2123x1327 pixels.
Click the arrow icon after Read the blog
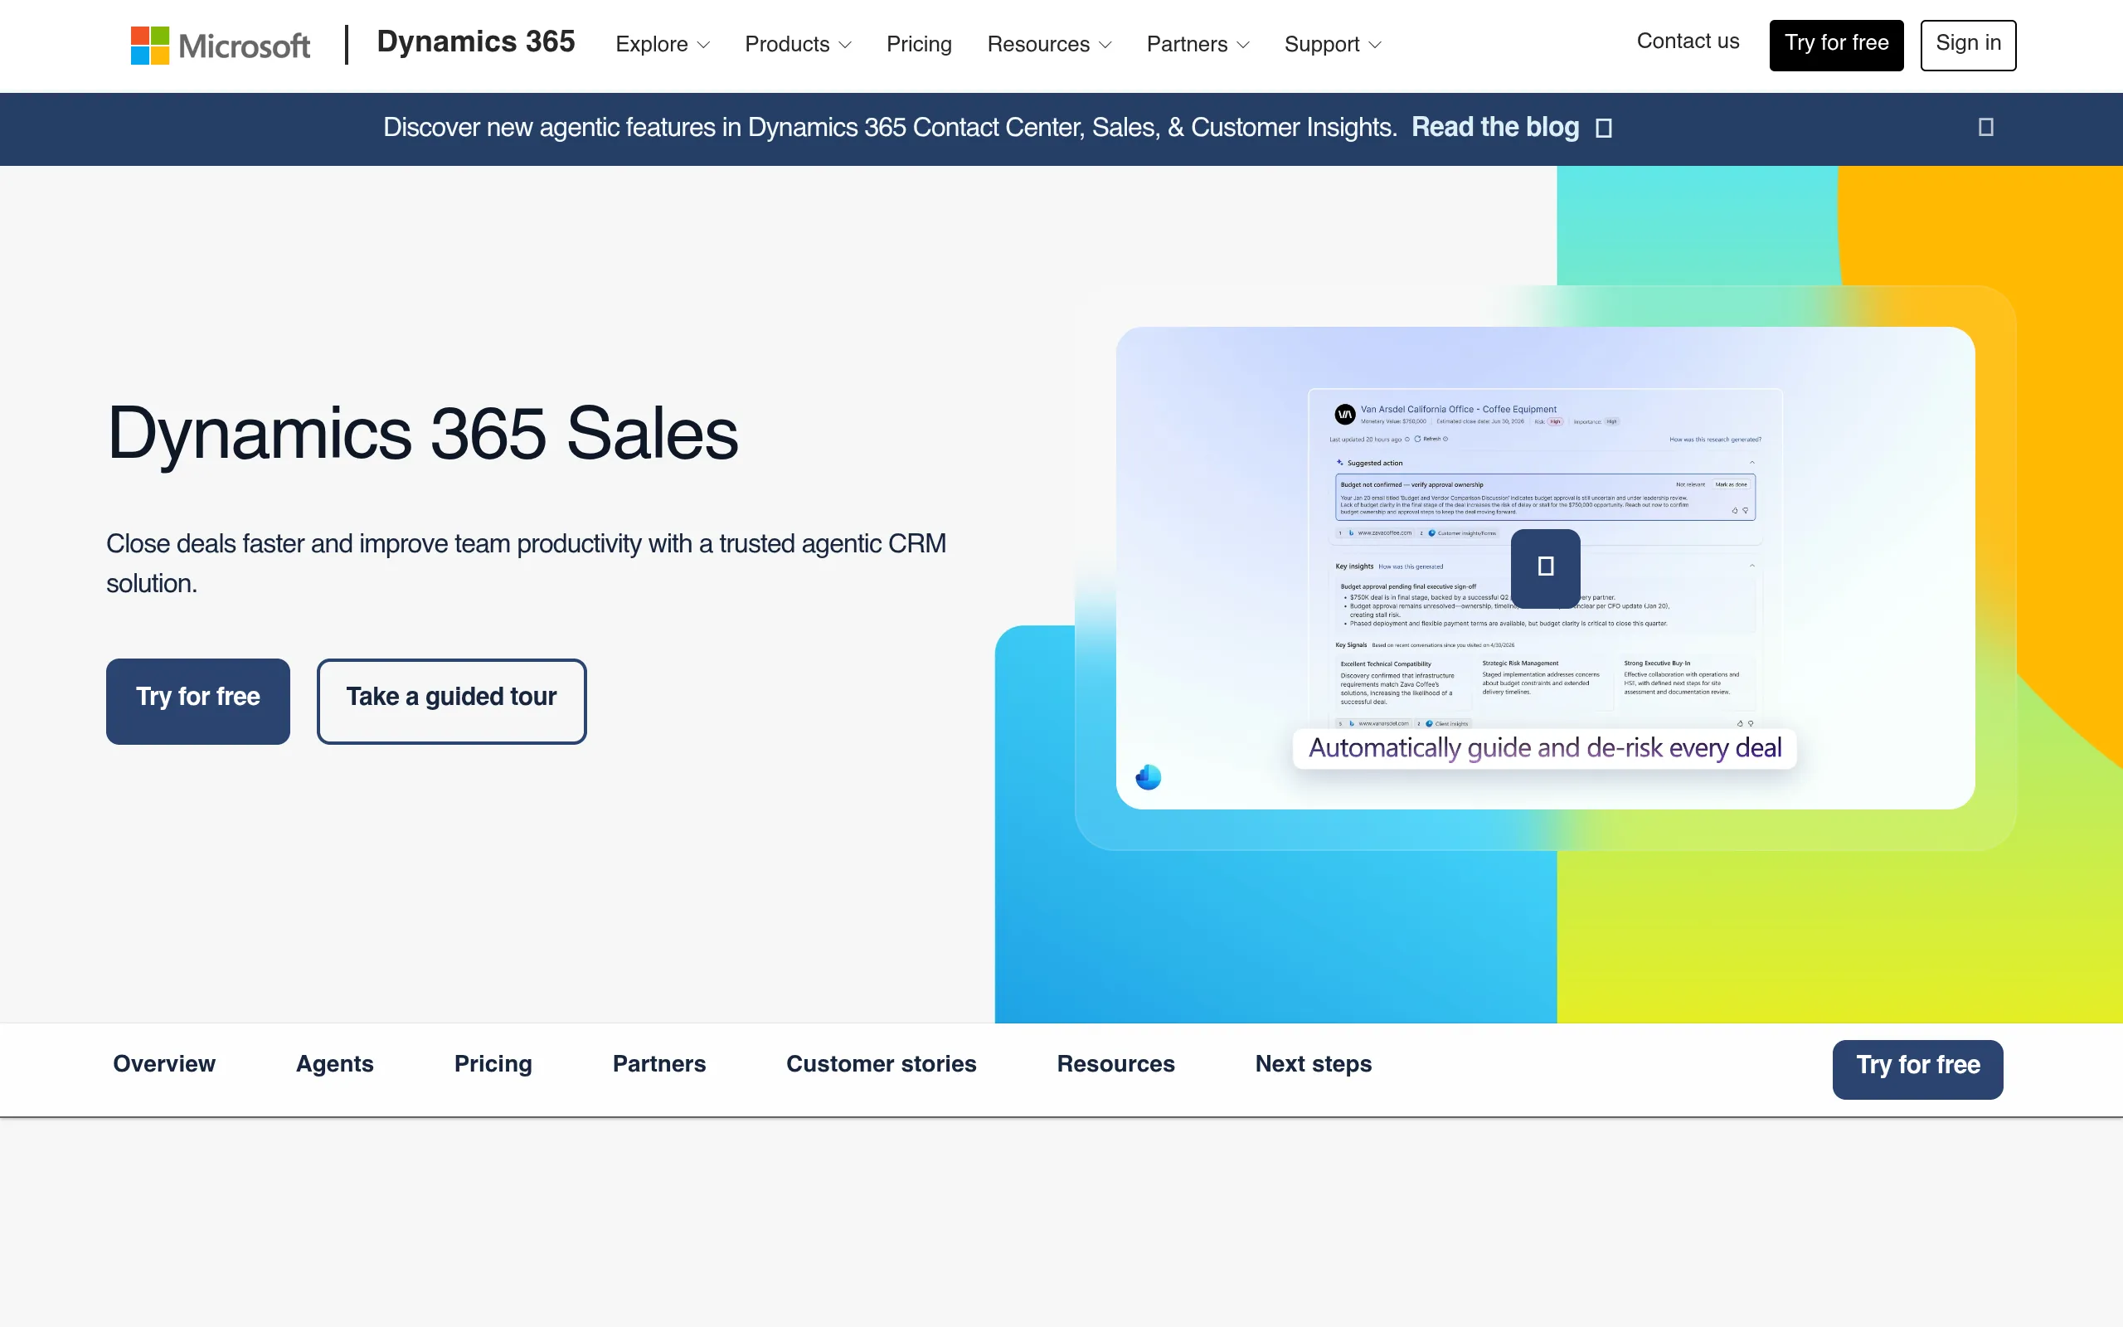(1604, 128)
